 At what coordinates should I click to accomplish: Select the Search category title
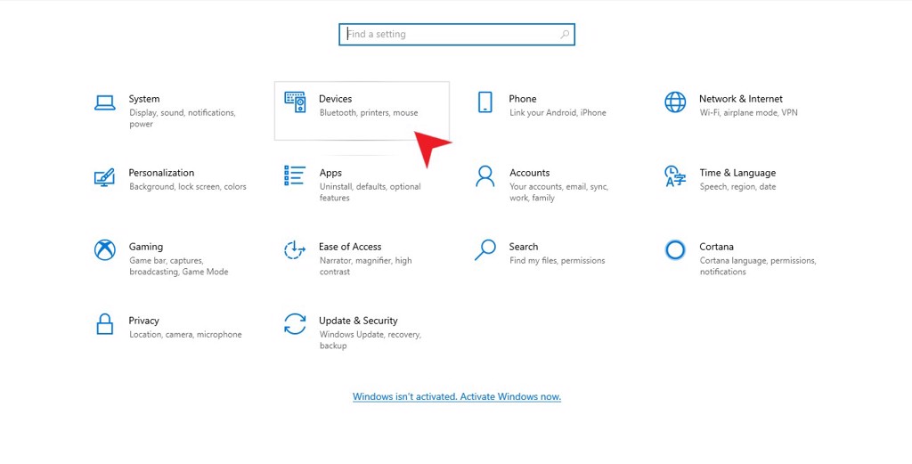[524, 247]
